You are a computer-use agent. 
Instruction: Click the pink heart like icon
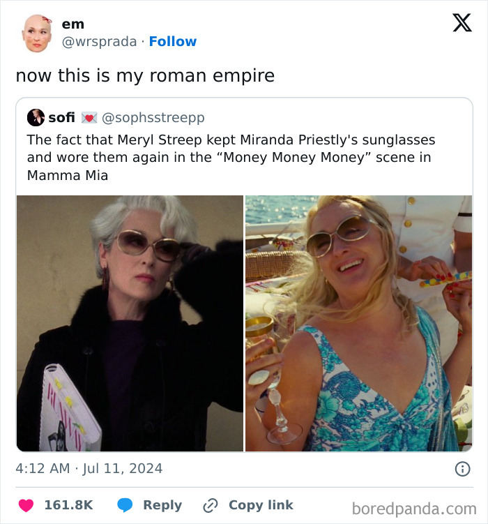point(26,505)
